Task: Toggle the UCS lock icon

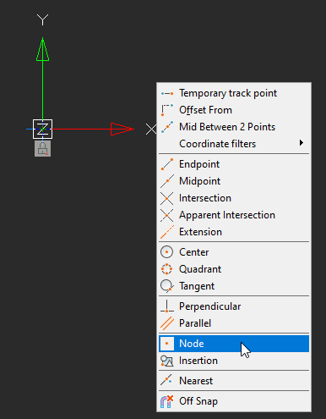Action: pos(42,149)
